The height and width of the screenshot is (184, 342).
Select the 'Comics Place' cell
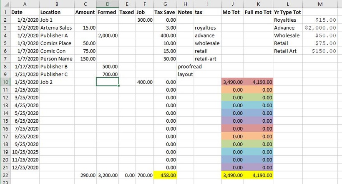tap(57, 43)
